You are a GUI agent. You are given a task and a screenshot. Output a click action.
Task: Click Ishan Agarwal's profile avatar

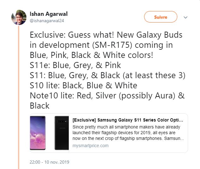19,17
